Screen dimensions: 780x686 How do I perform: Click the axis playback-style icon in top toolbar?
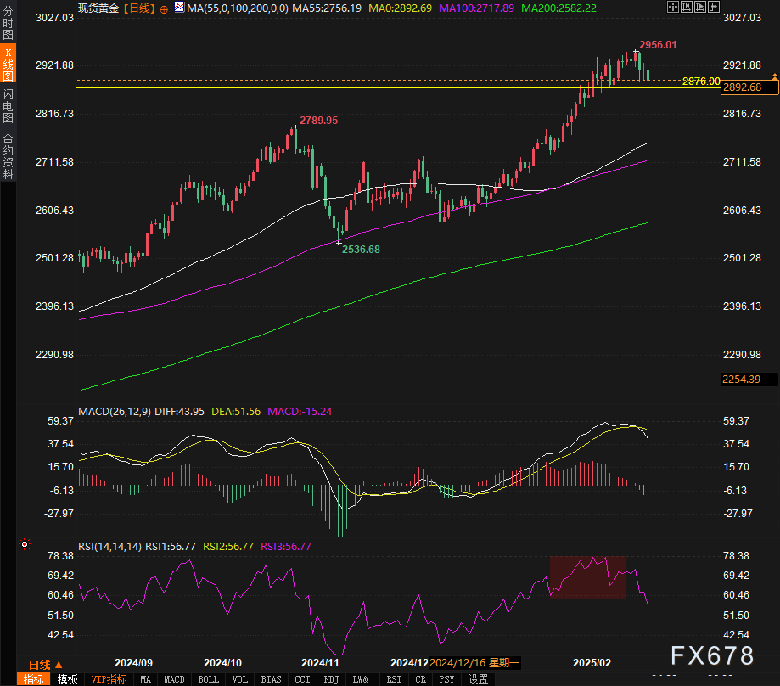[x=700, y=7]
